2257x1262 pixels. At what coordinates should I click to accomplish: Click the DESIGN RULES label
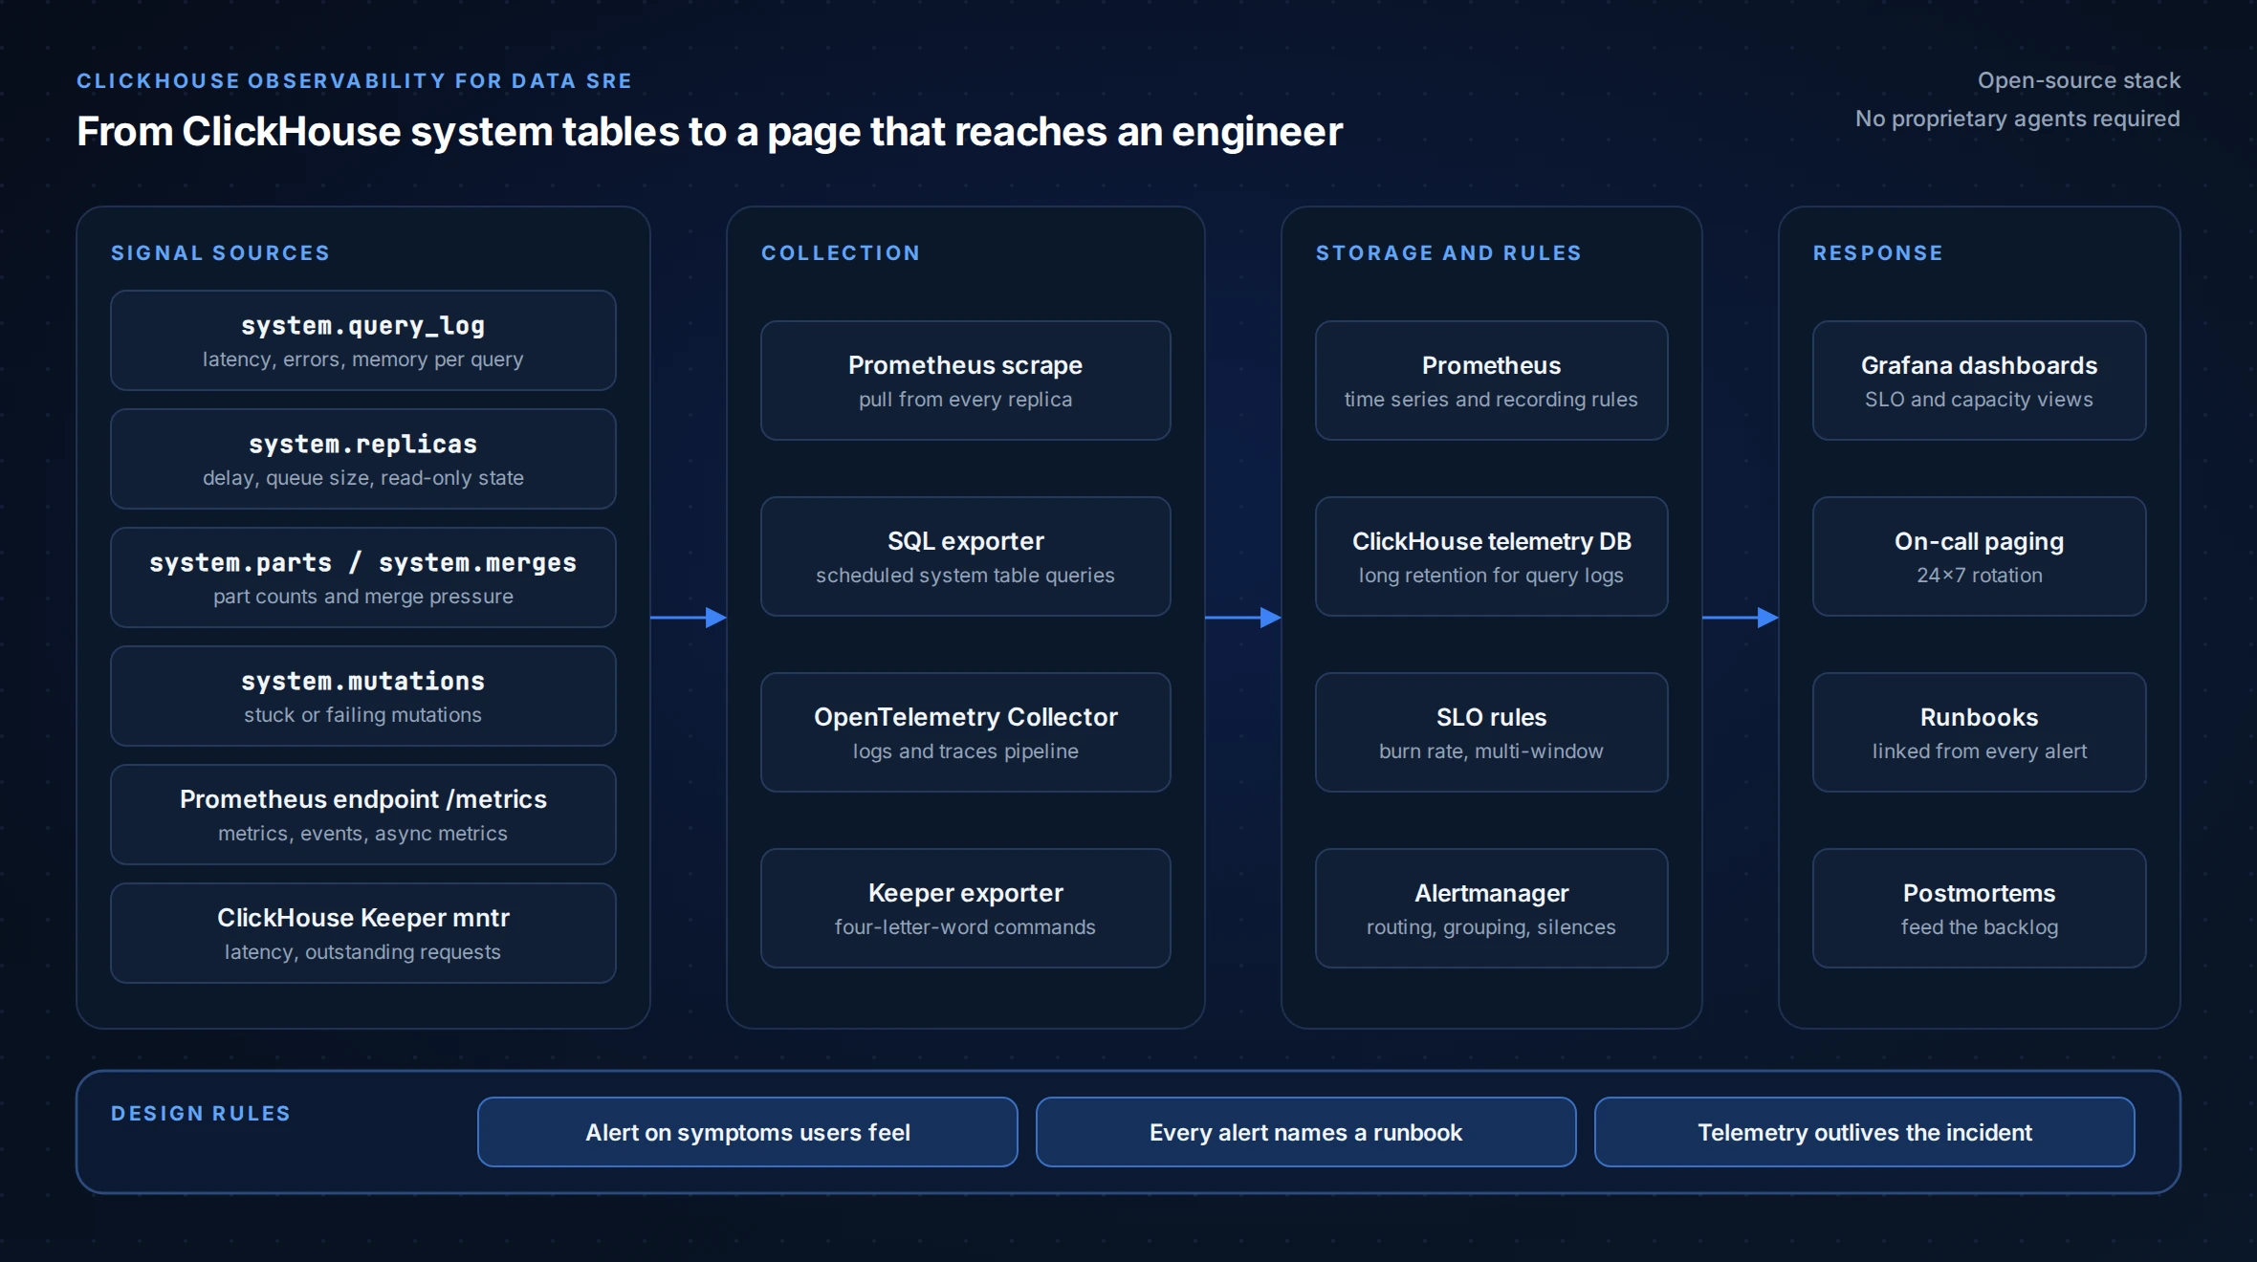click(x=201, y=1114)
